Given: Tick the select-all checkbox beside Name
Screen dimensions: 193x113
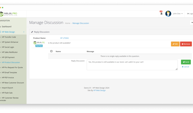Looking at the screenshot, I should point(51,51).
